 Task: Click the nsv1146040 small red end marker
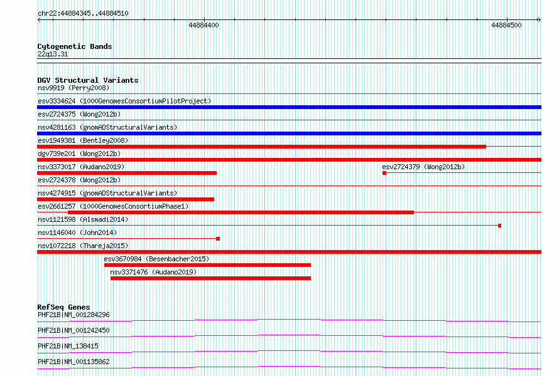[x=218, y=239]
